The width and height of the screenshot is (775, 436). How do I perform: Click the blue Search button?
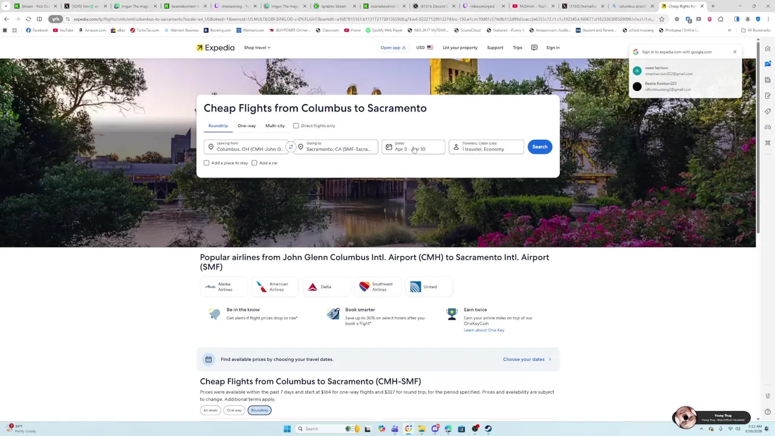(x=539, y=147)
